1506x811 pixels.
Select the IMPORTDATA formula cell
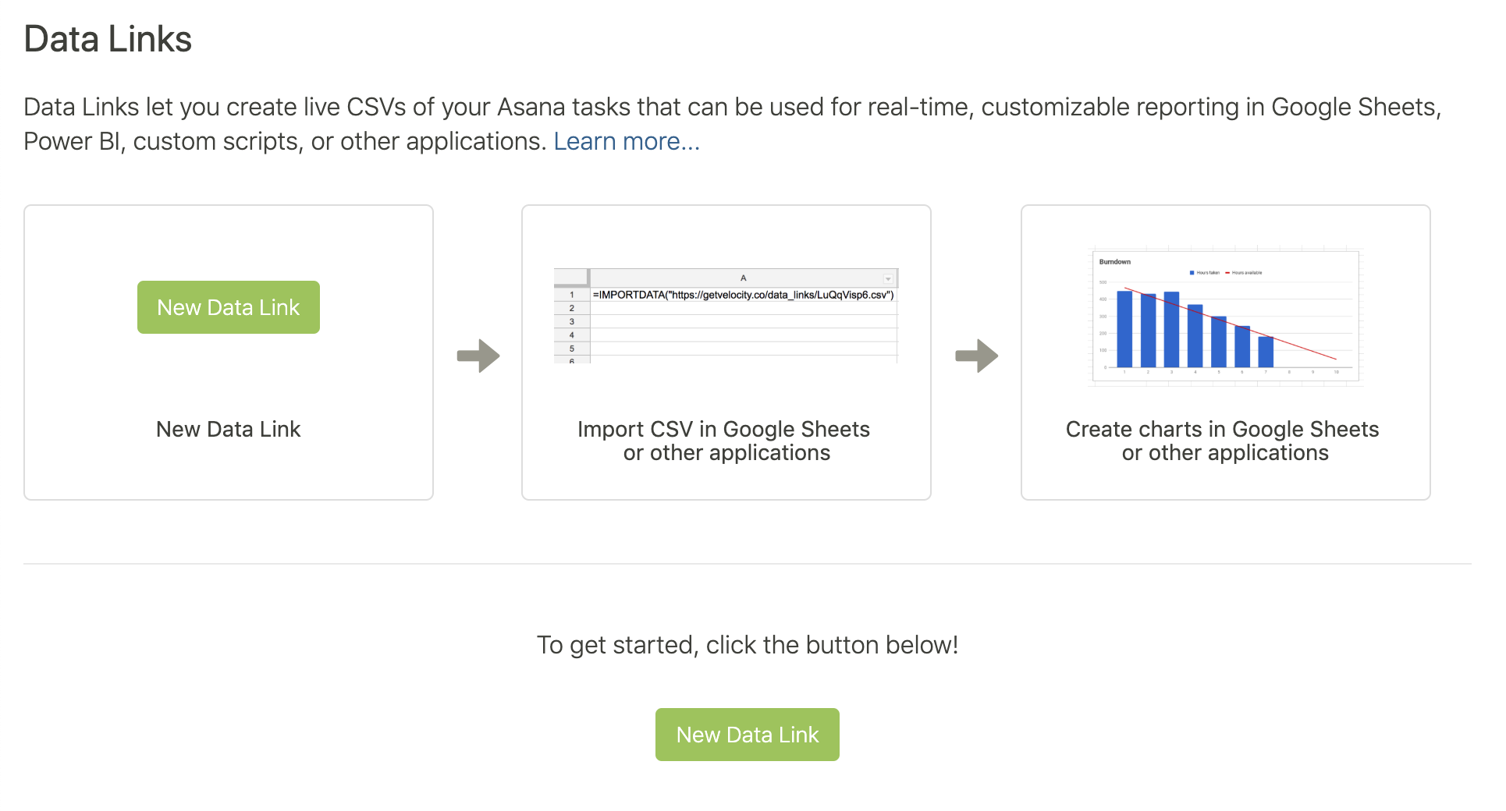click(743, 295)
